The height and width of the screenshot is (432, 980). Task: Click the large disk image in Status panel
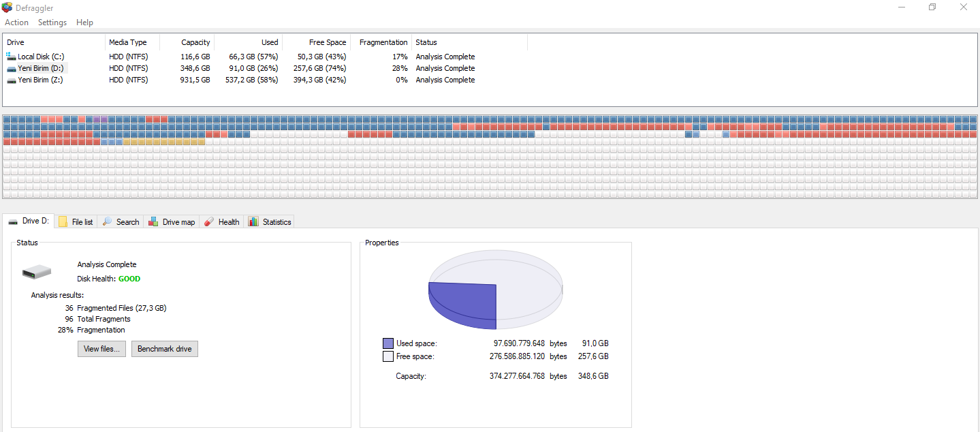click(x=37, y=272)
